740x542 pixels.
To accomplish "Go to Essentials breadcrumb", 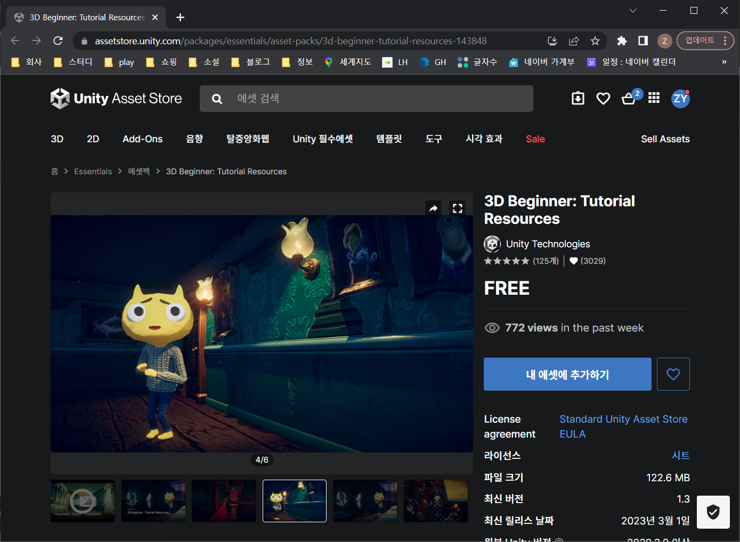I will tap(93, 172).
